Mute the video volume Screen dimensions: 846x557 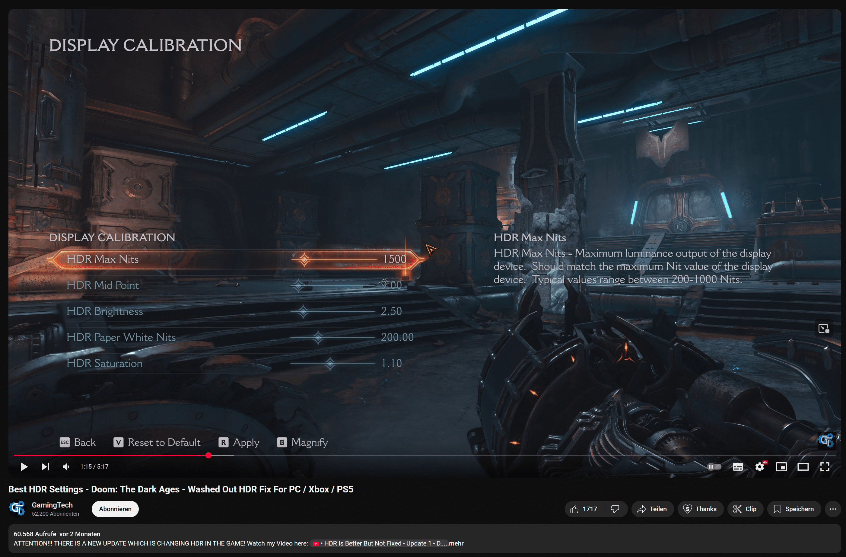click(66, 466)
